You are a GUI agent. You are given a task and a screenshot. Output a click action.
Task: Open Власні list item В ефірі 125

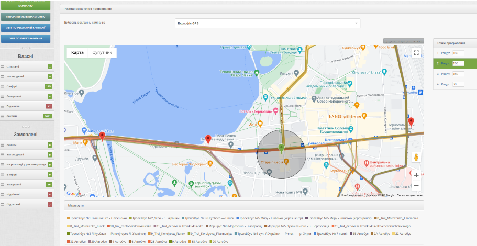(27, 86)
